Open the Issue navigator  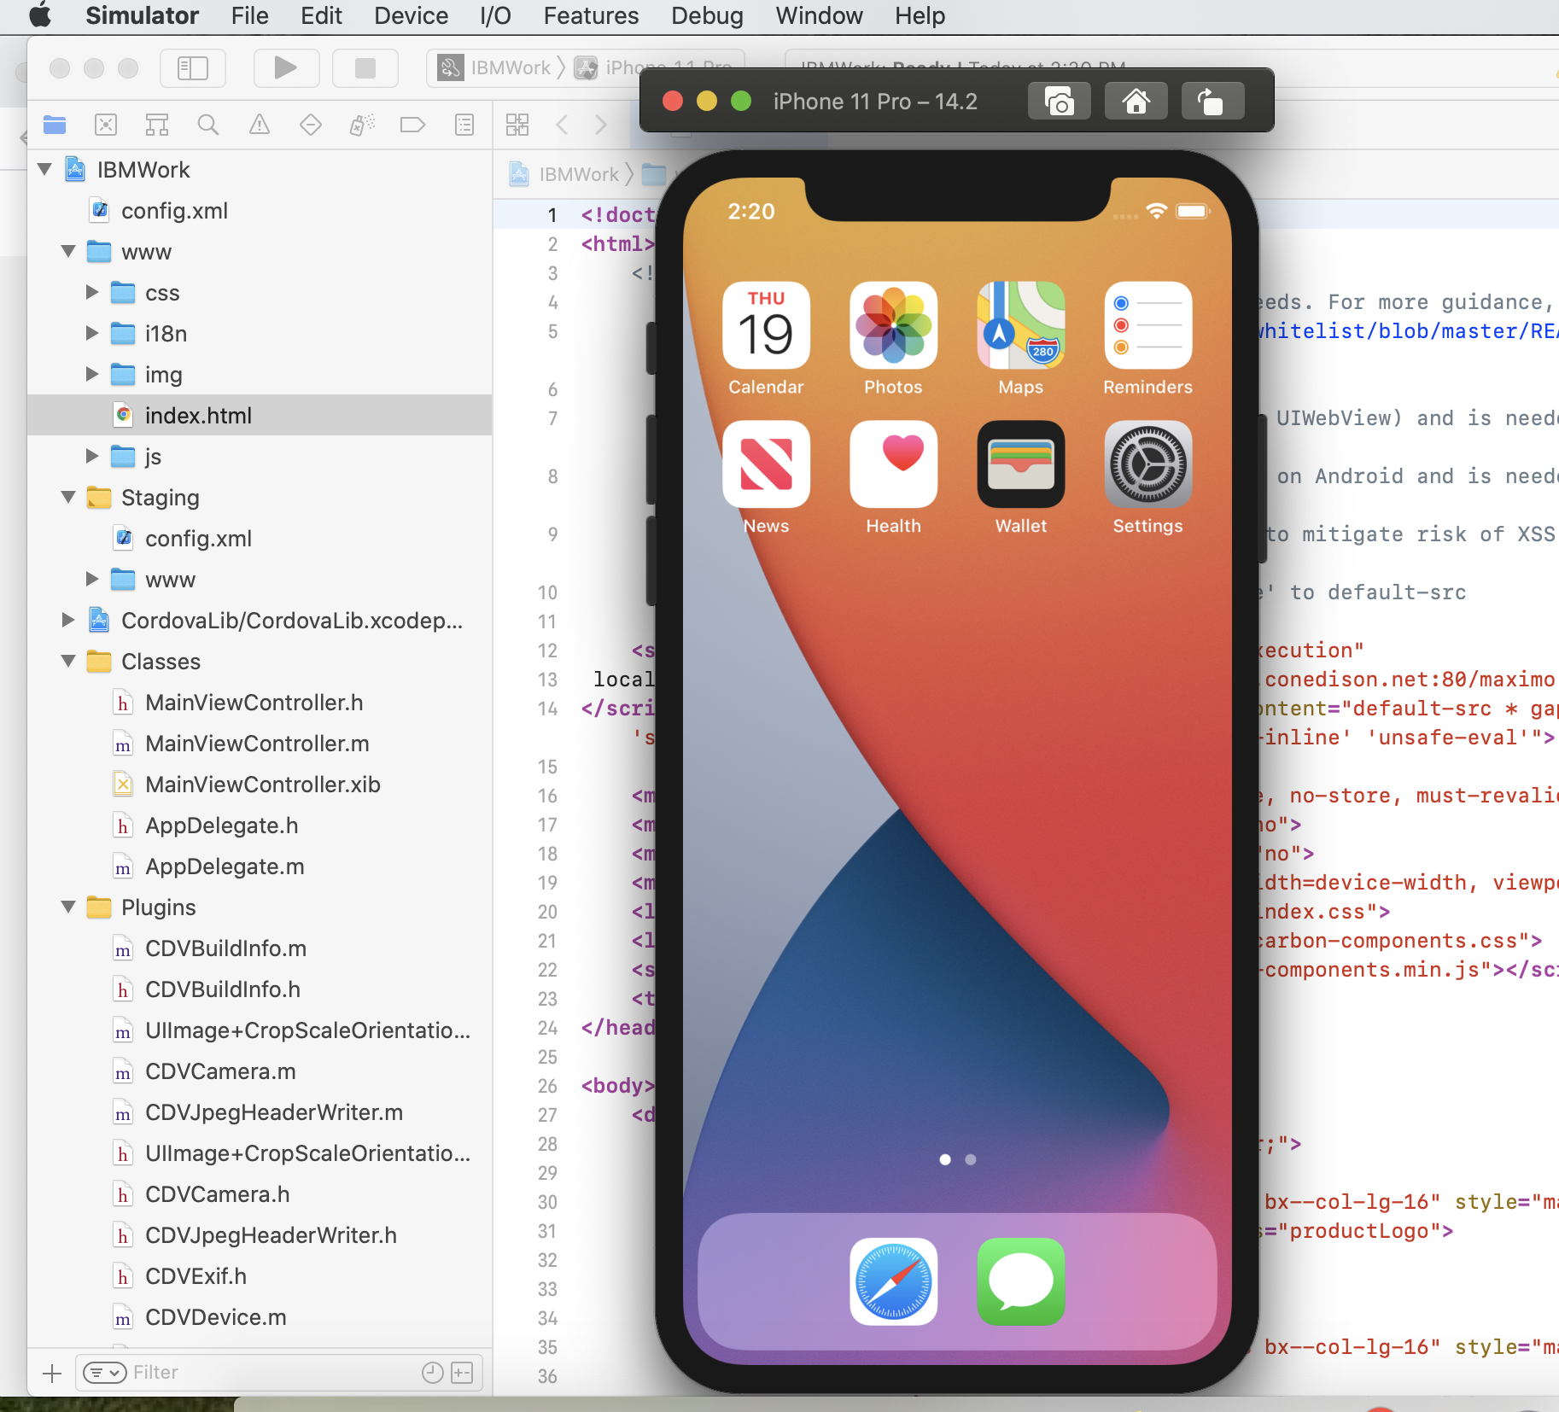260,125
